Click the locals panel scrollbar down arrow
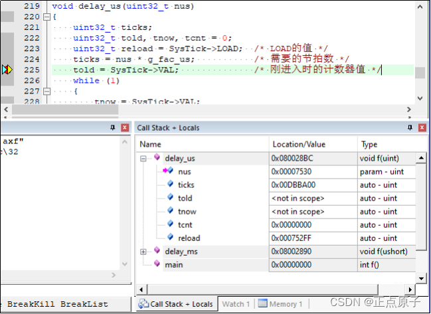Viewport: 431px width, 314px height. tap(421, 277)
